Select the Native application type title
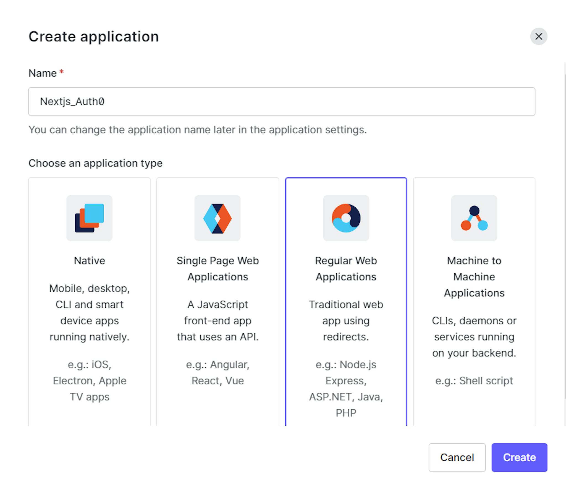The width and height of the screenshot is (566, 487). [89, 261]
